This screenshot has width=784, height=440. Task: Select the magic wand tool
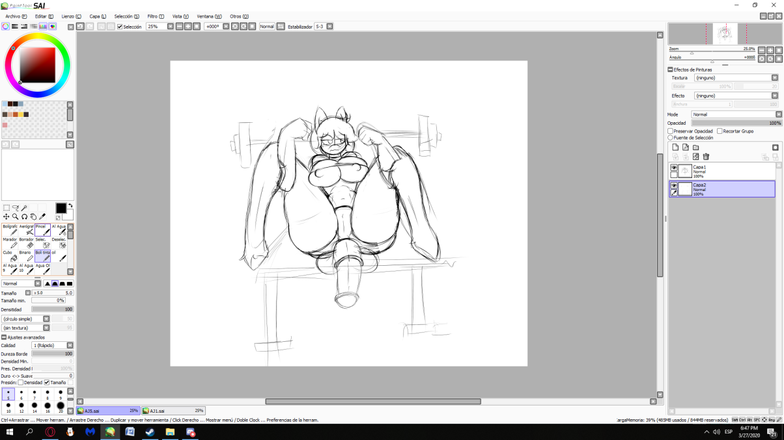click(x=24, y=208)
